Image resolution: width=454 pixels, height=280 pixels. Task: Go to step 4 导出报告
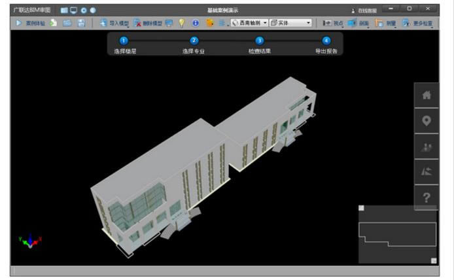pyautogui.click(x=326, y=45)
